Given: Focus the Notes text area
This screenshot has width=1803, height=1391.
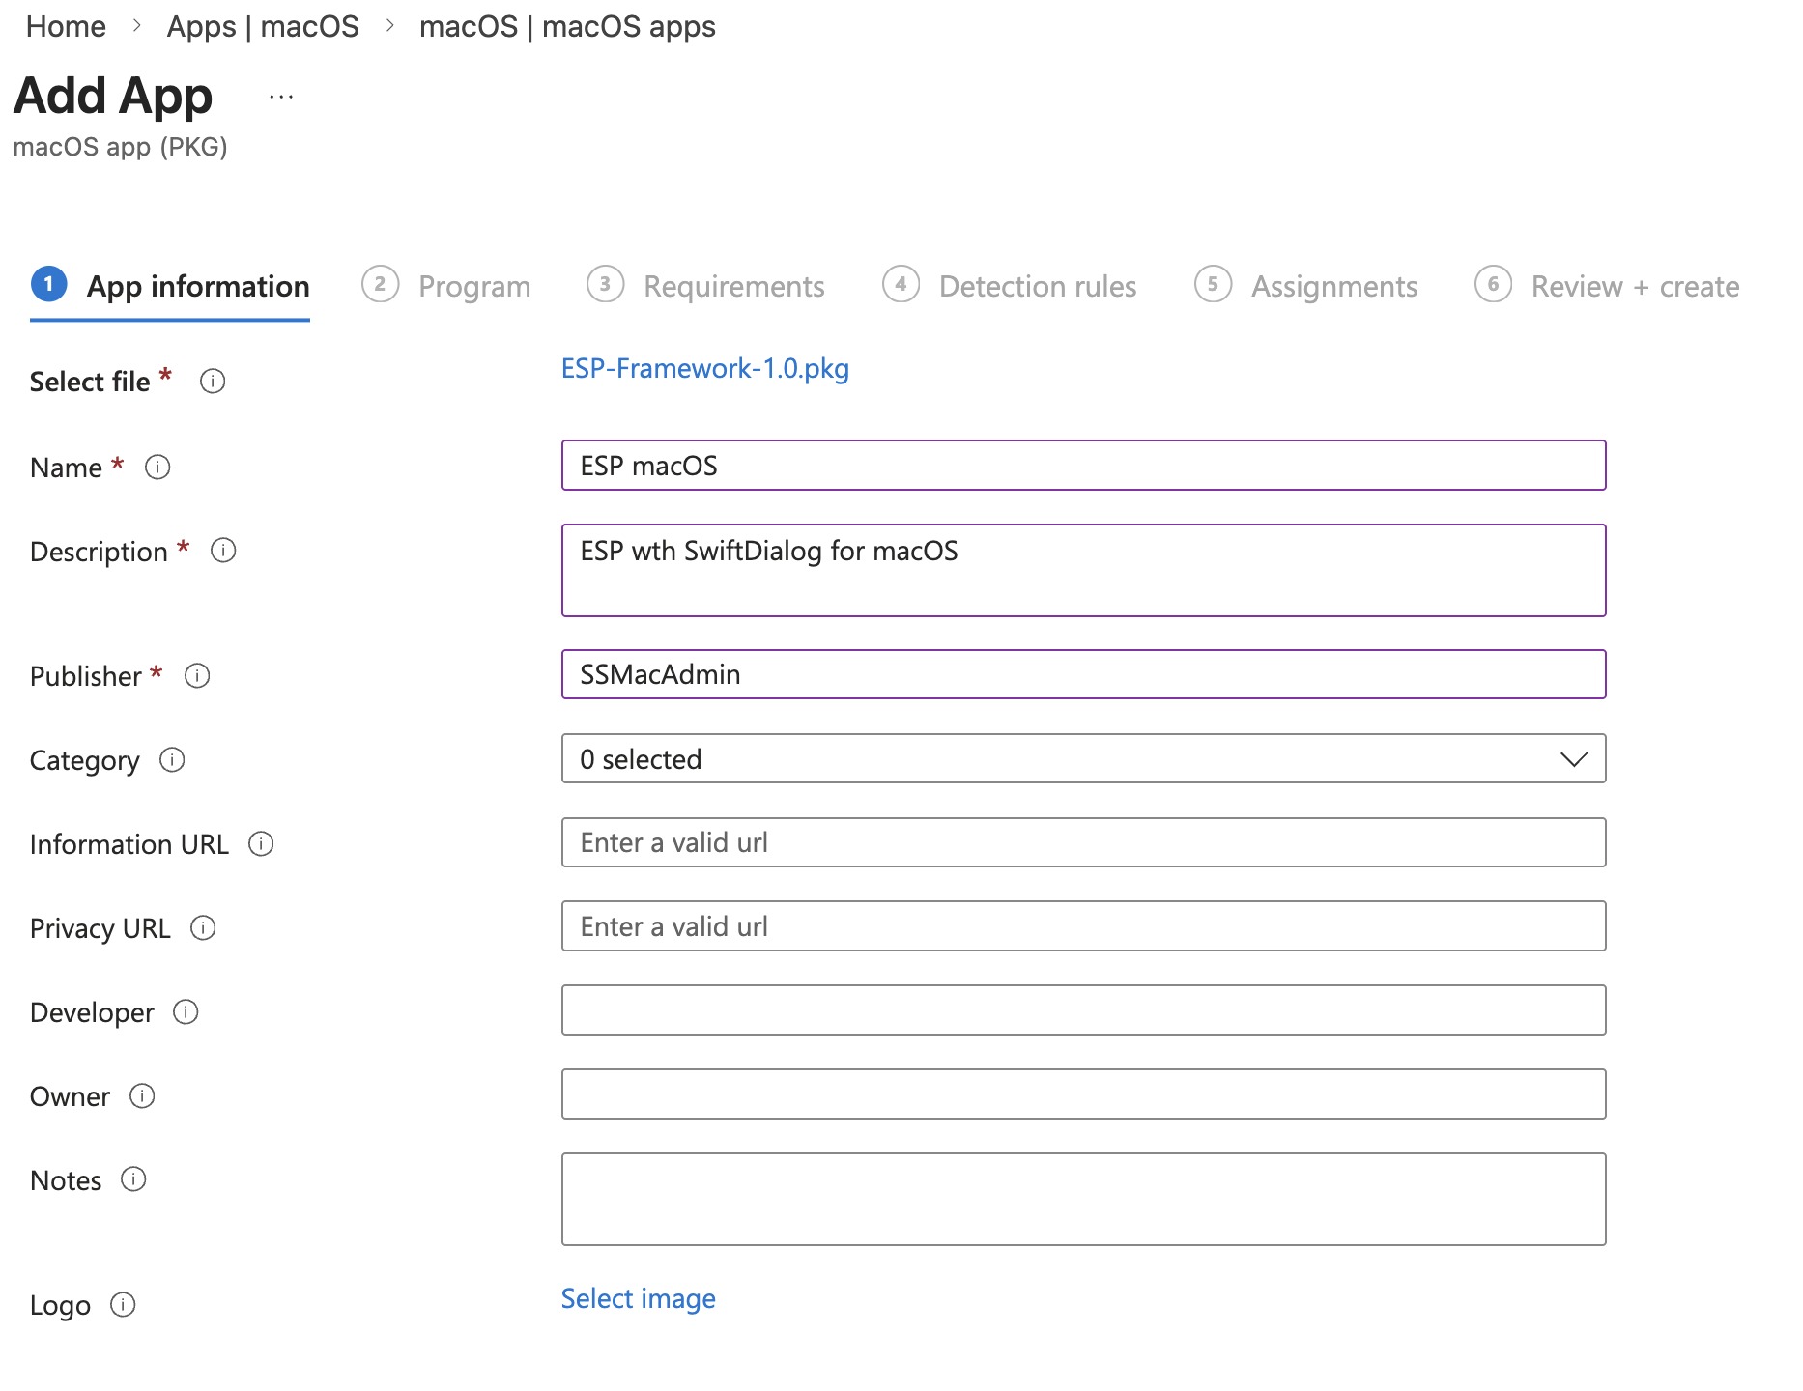Looking at the screenshot, I should pos(1082,1199).
